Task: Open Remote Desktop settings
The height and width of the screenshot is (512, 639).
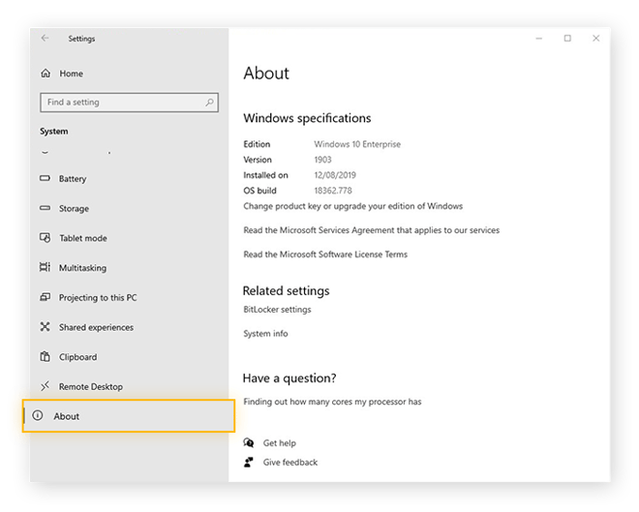Action: click(x=90, y=387)
